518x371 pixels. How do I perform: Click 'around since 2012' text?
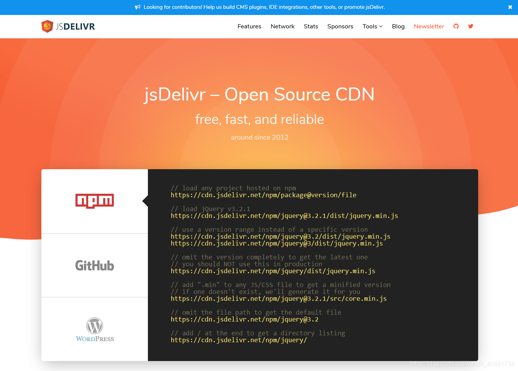[259, 137]
